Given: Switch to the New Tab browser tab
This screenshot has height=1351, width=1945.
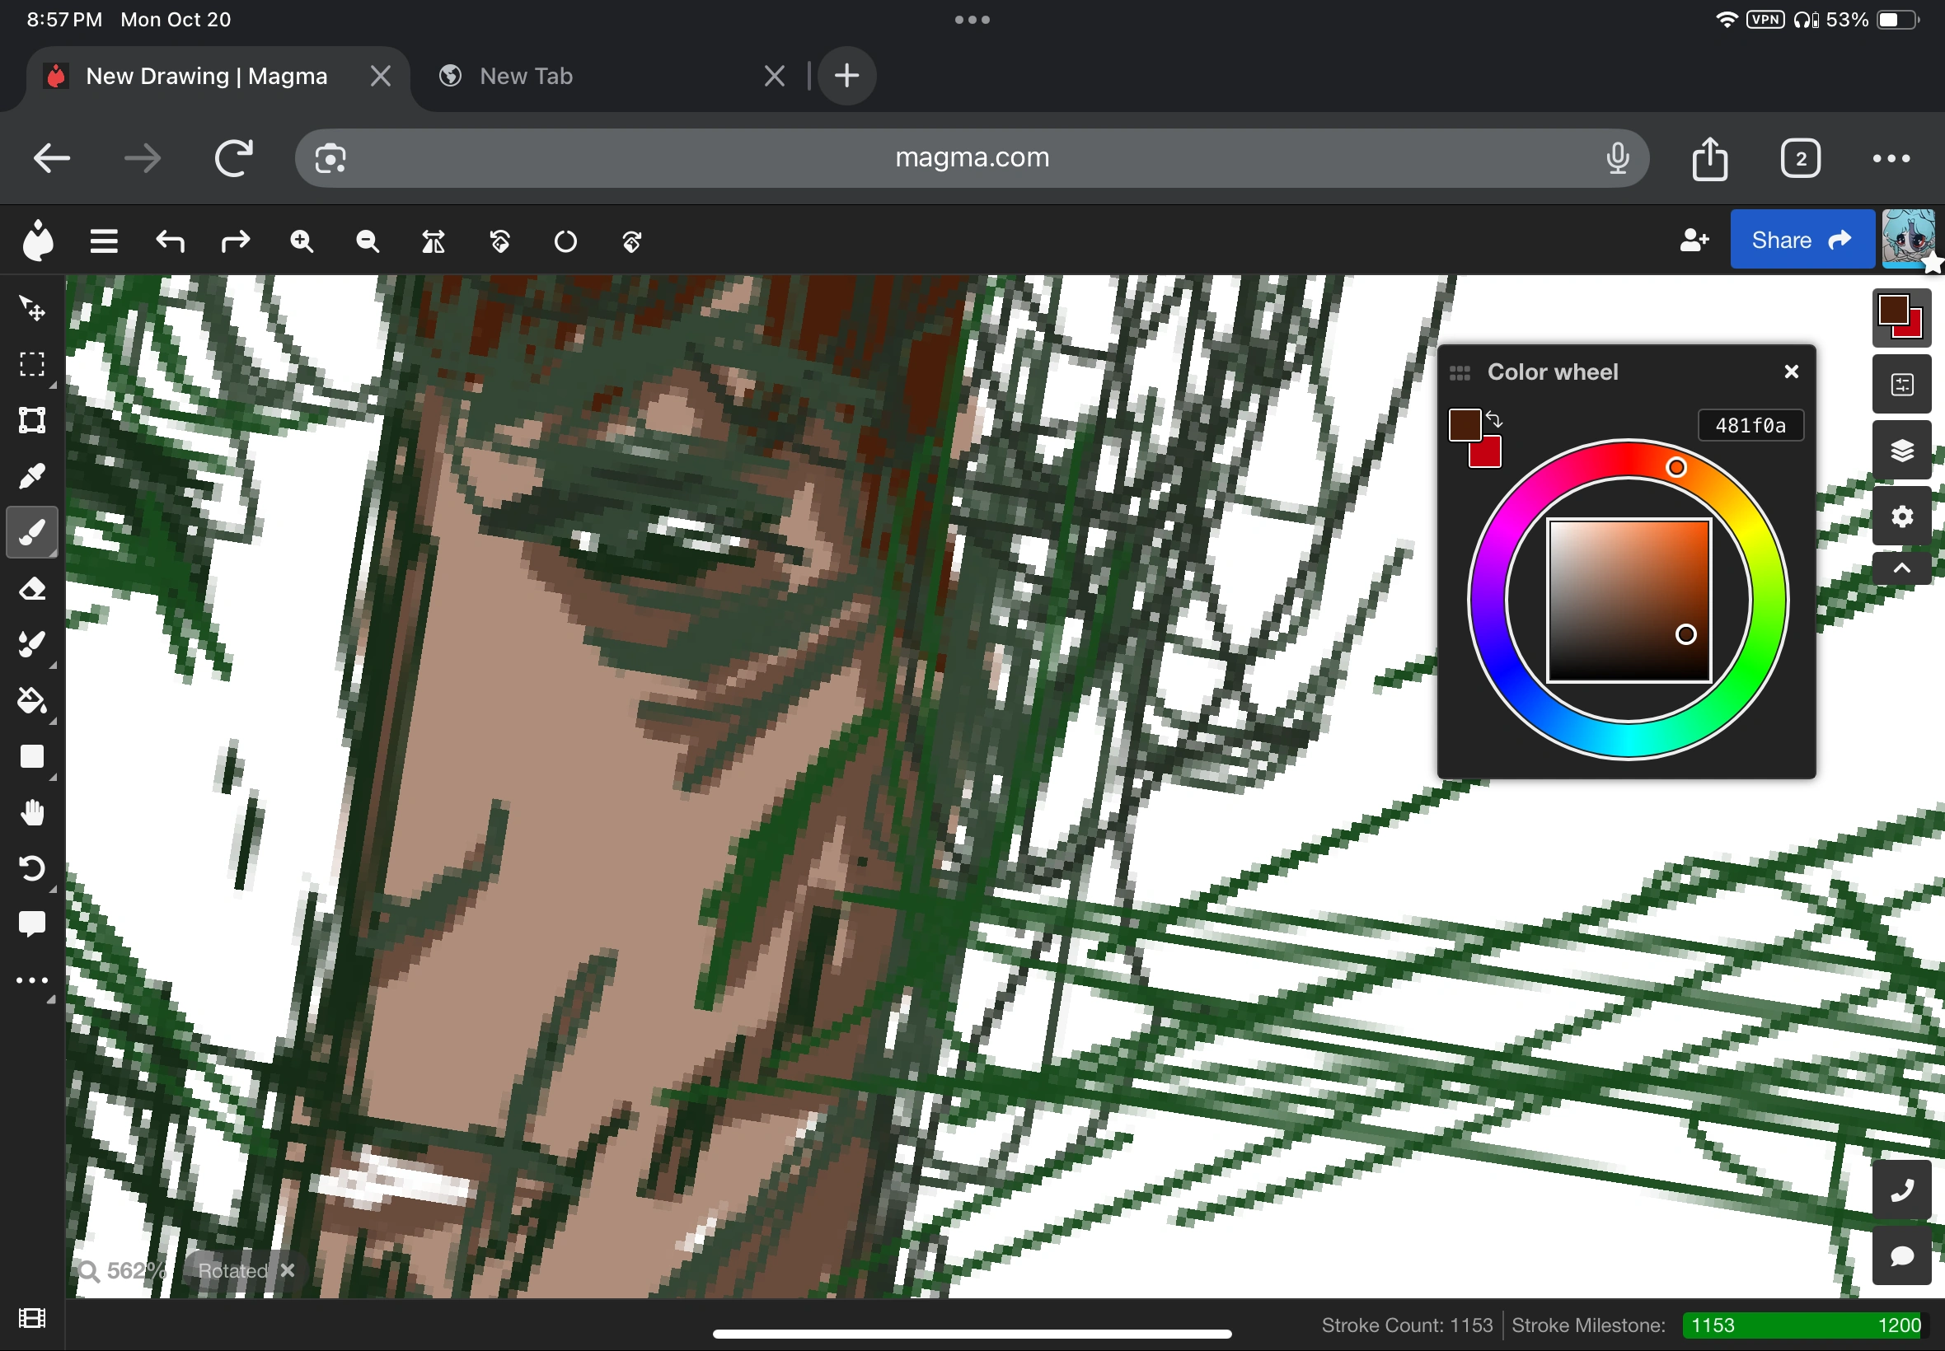Looking at the screenshot, I should 525,76.
